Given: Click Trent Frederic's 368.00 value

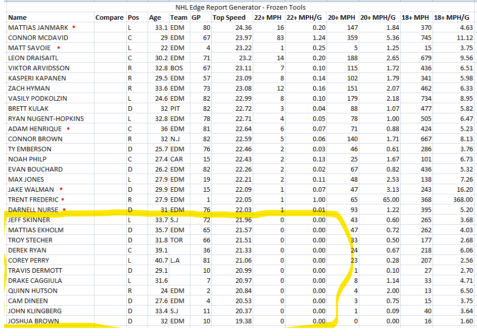Looking at the screenshot, I should [461, 199].
